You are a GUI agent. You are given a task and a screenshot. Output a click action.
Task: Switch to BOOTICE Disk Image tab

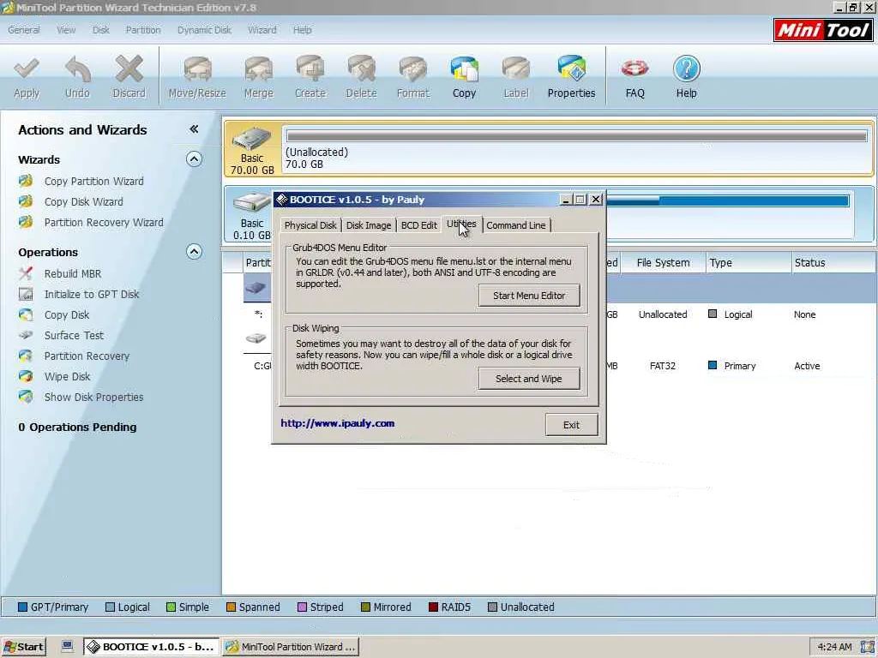(x=369, y=225)
